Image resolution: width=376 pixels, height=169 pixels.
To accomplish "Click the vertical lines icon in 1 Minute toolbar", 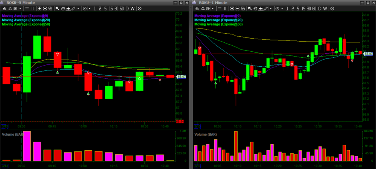I will click(226, 8).
